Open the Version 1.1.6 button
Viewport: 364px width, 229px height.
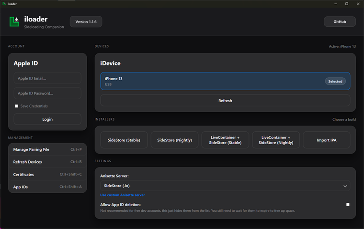coord(86,22)
